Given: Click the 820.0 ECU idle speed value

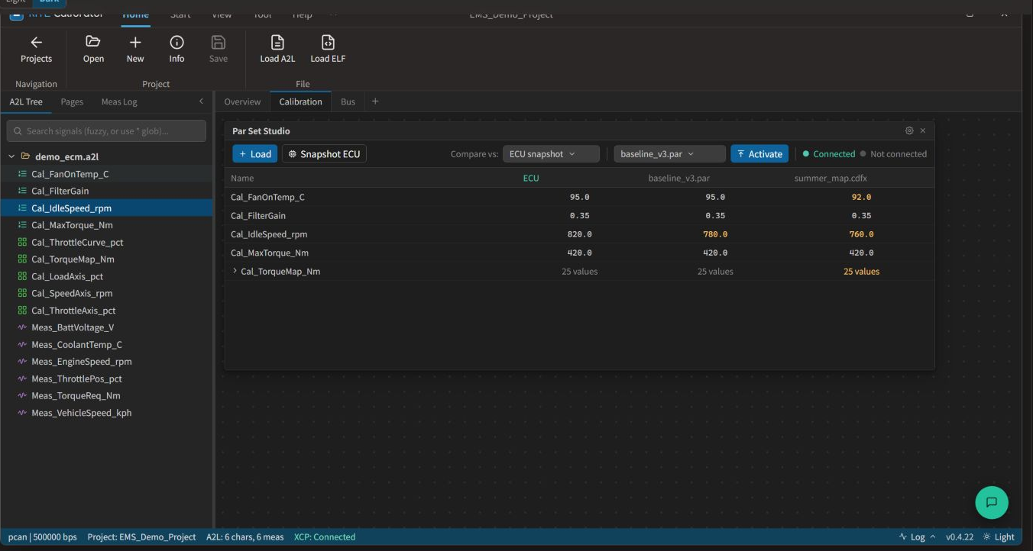Looking at the screenshot, I should tap(579, 234).
